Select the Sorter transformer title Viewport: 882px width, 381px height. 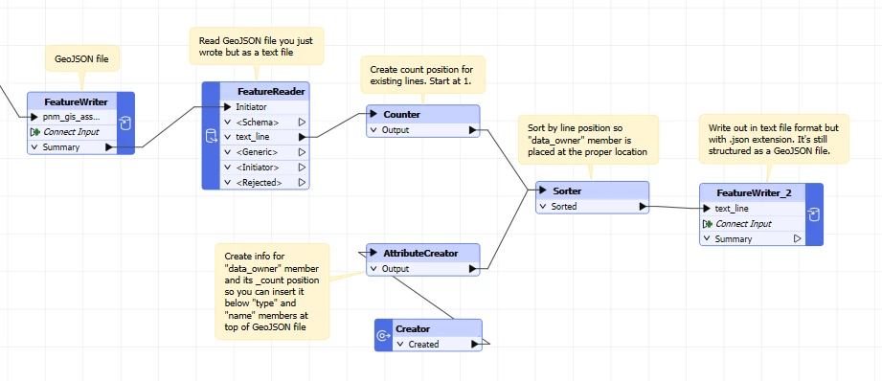(566, 190)
